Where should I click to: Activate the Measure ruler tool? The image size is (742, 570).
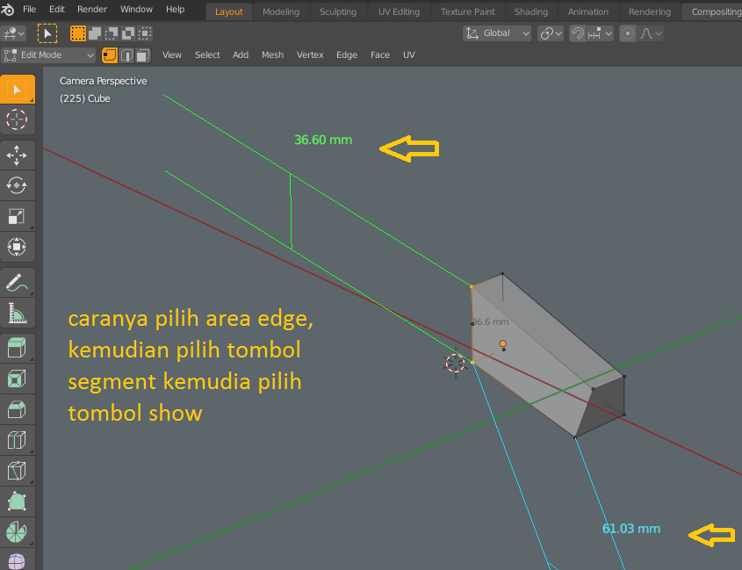coord(17,313)
